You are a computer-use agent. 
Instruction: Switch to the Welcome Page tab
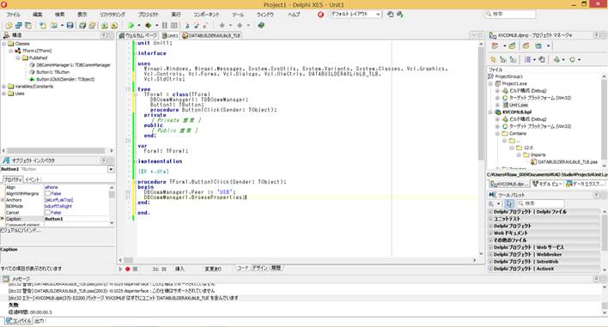(138, 36)
